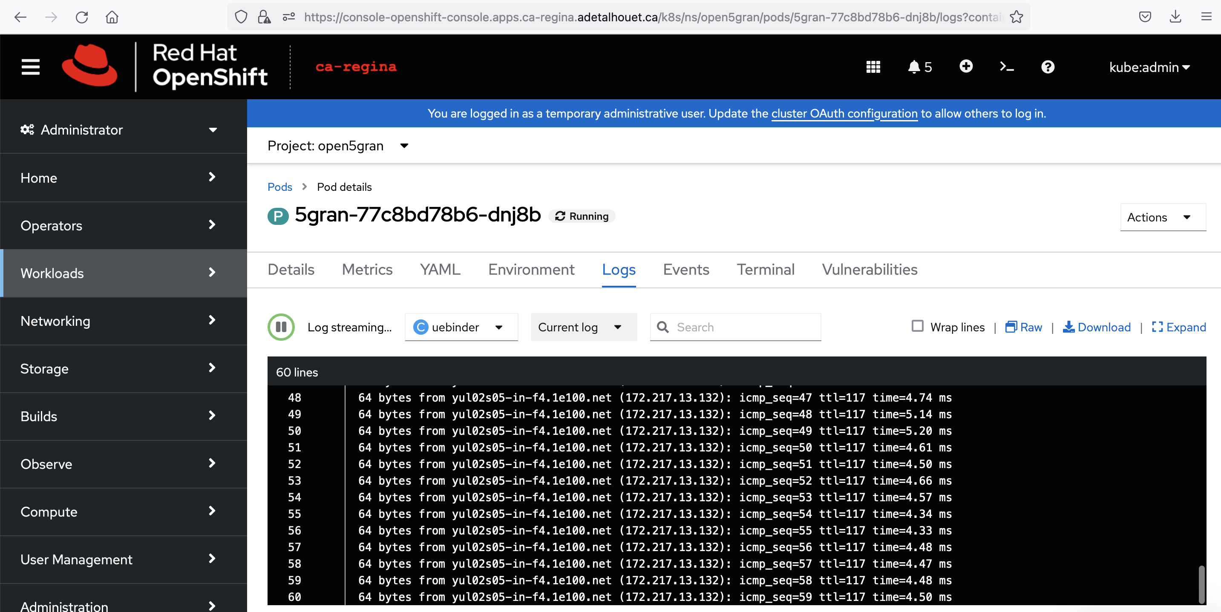Image resolution: width=1221 pixels, height=612 pixels.
Task: Open the Actions dropdown menu
Action: click(1162, 218)
